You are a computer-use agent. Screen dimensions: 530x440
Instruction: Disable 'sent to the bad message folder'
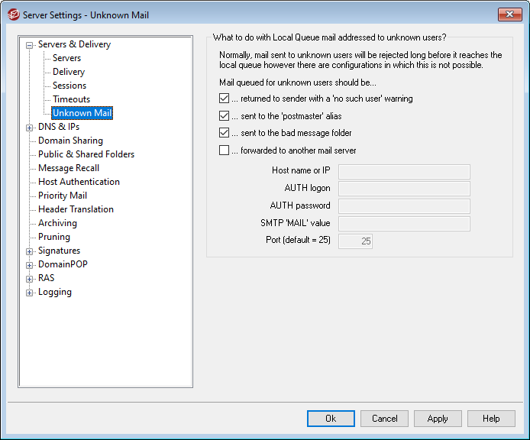(224, 133)
